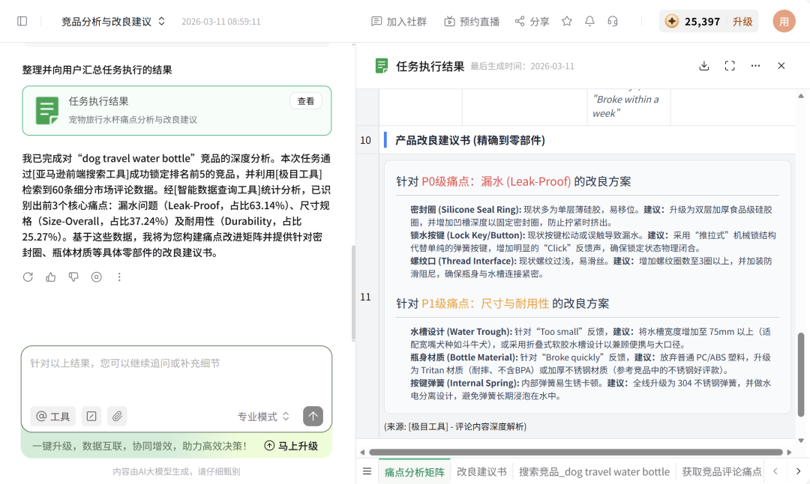Open the headset customer support icon
Image resolution: width=810 pixels, height=484 pixels.
pyautogui.click(x=613, y=21)
